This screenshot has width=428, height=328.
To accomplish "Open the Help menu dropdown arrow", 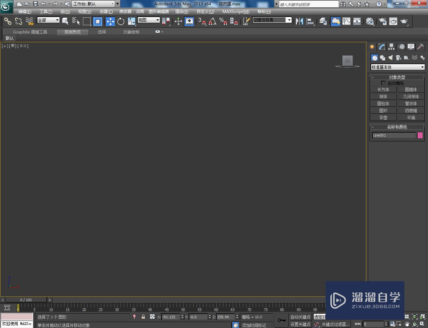I will [385, 4].
